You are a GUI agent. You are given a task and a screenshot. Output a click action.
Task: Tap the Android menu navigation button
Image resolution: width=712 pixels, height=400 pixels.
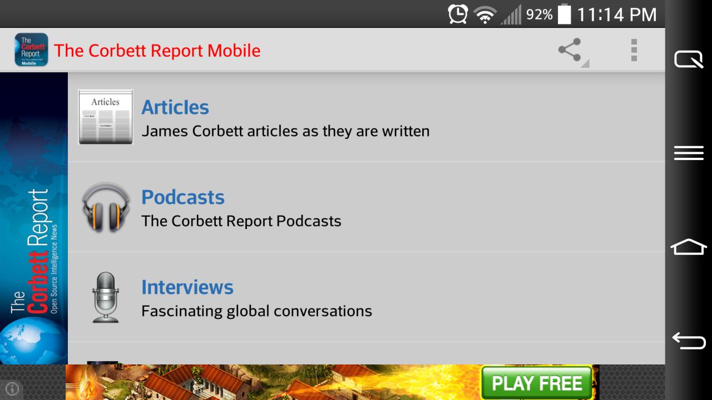[689, 153]
